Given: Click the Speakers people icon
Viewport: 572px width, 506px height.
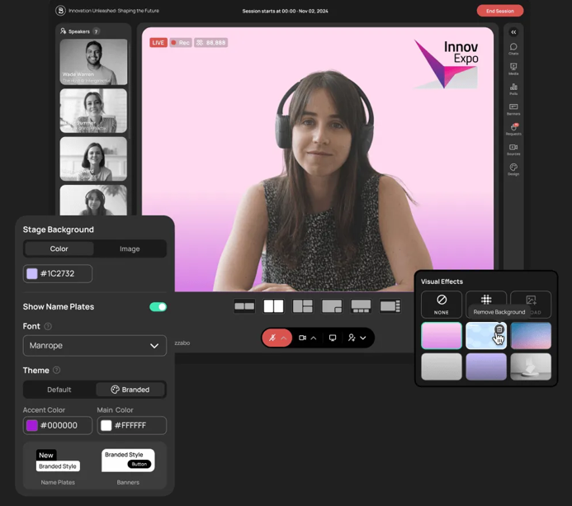Looking at the screenshot, I should click(x=63, y=31).
